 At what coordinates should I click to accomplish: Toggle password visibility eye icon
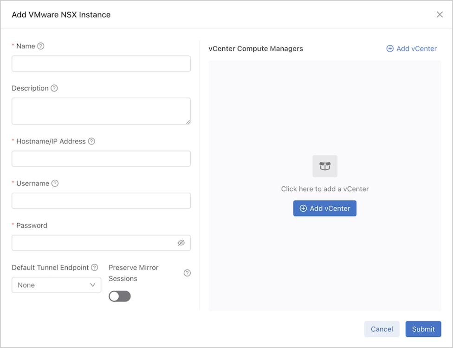(181, 243)
